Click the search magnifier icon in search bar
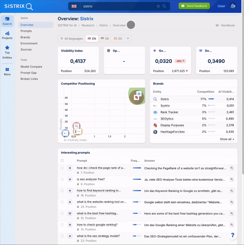244x245 pixels. tap(164, 6)
